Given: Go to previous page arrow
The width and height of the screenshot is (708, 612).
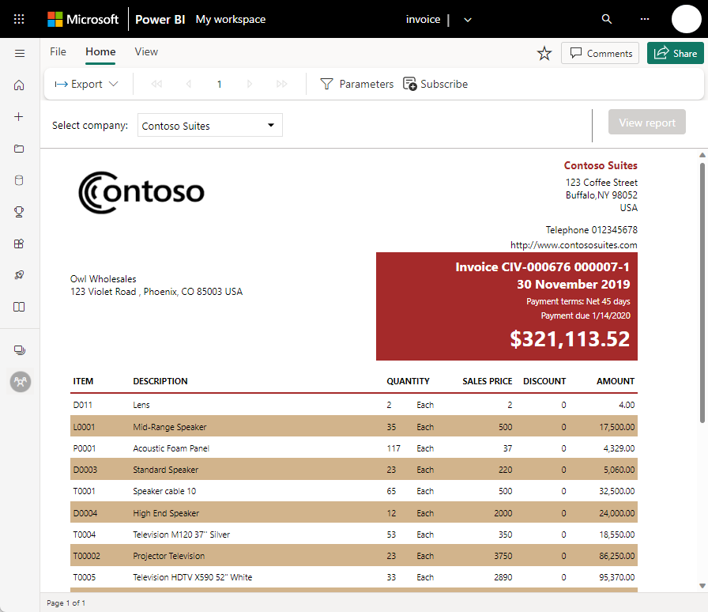Looking at the screenshot, I should [x=189, y=84].
